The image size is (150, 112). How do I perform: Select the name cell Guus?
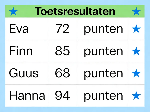[27, 73]
